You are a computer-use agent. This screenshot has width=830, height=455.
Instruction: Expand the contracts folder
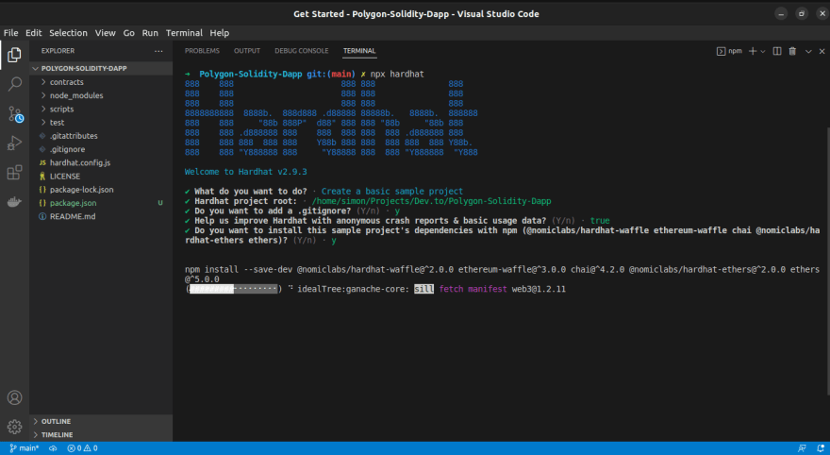point(66,82)
